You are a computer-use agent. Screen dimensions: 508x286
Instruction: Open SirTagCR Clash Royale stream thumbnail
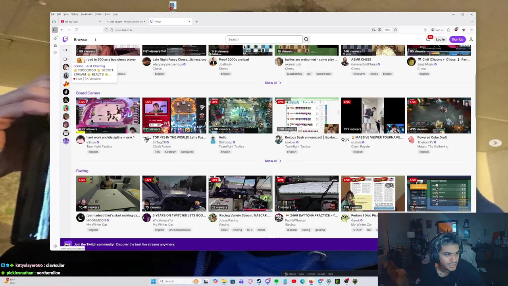point(174,115)
